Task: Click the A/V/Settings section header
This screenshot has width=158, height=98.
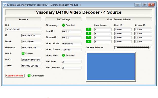Action: (x=63, y=19)
